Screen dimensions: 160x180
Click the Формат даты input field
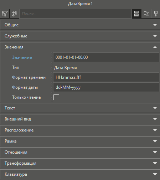click(x=106, y=87)
